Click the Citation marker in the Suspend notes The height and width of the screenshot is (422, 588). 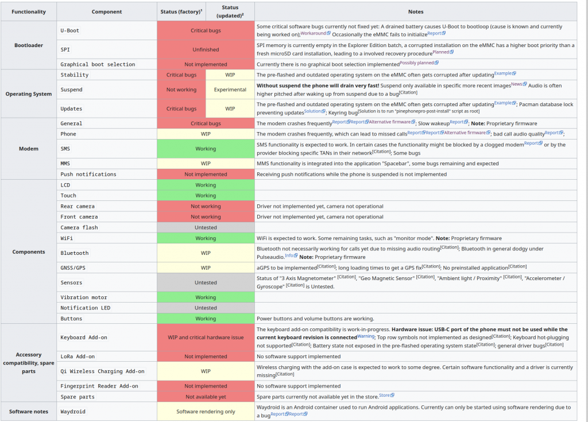(408, 92)
